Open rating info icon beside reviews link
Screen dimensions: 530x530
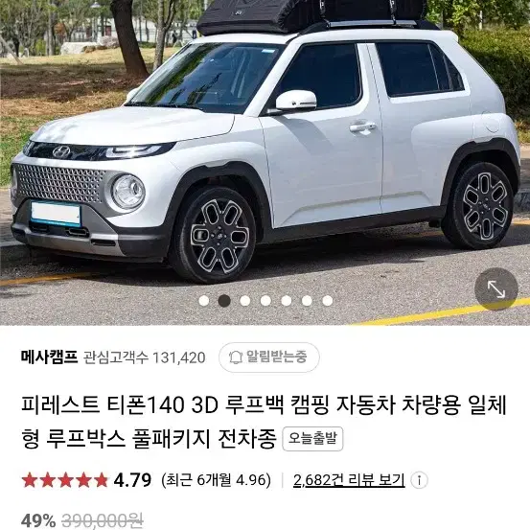419,480
